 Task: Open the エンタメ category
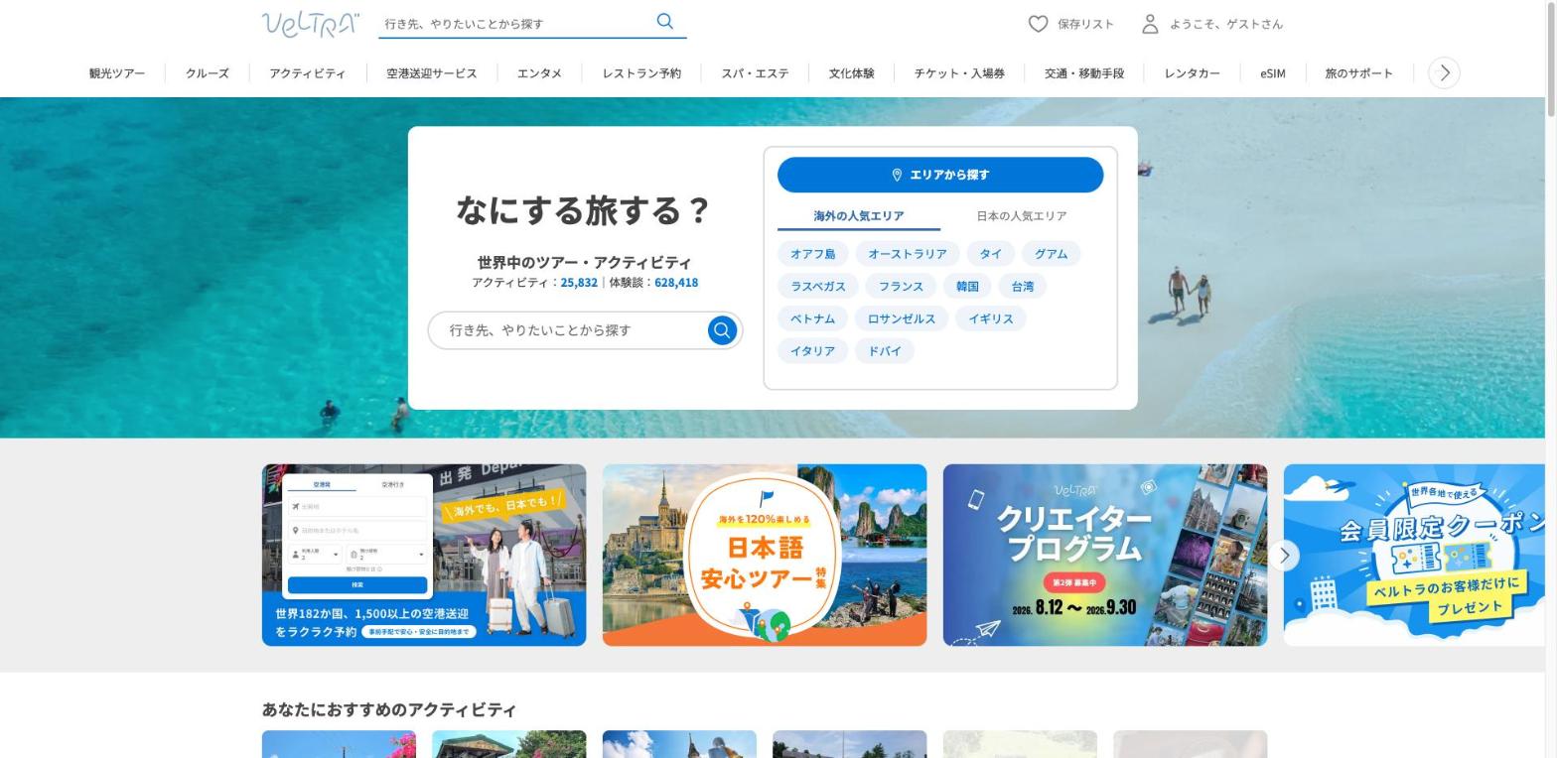click(x=539, y=73)
